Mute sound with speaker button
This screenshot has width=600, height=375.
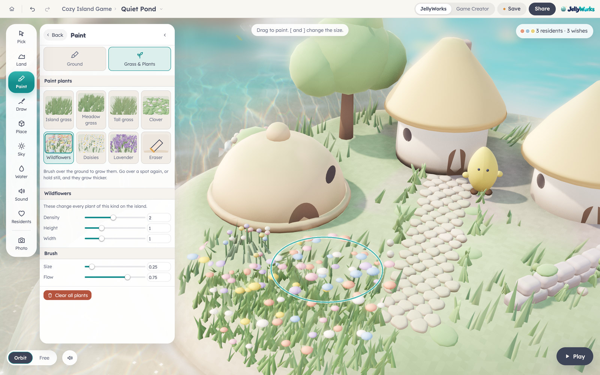(70, 358)
